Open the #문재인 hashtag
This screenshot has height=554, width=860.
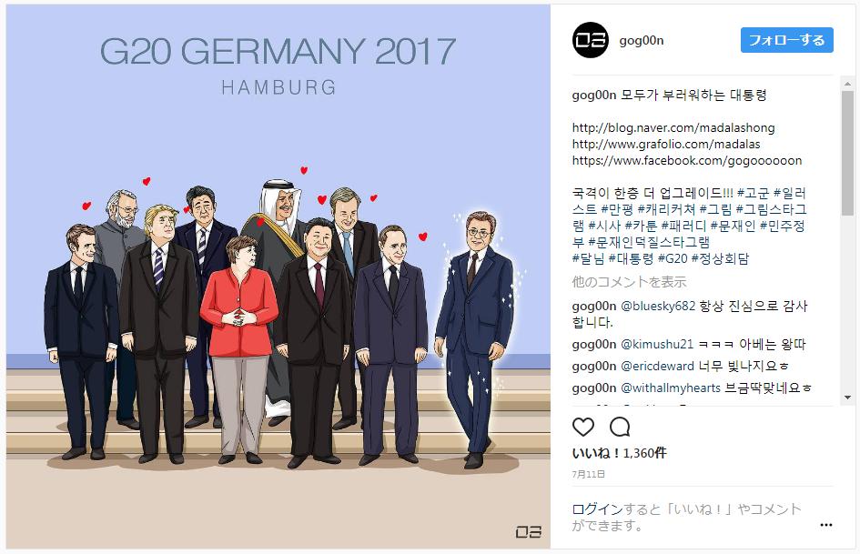[733, 226]
